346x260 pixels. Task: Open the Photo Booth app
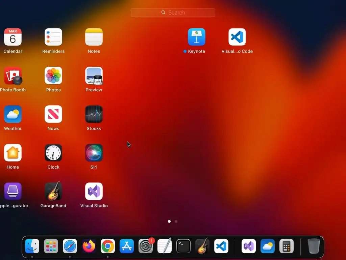[x=13, y=75]
